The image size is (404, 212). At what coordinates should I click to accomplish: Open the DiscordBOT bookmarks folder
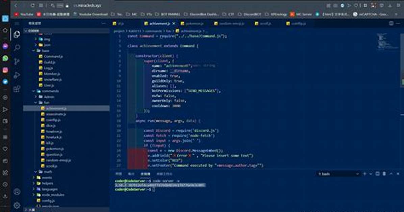[249, 14]
